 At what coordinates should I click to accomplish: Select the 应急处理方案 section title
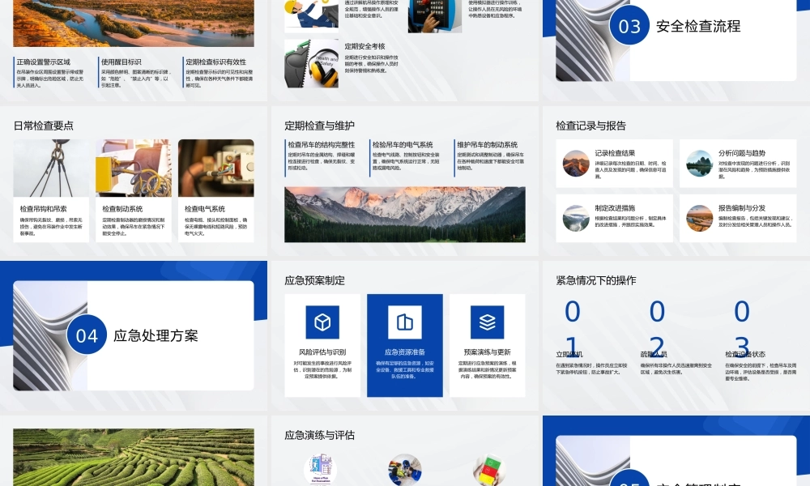pos(156,335)
